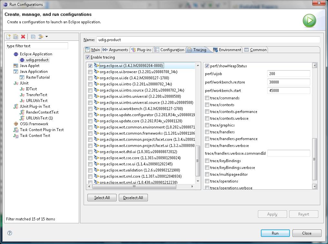Click the perf/workbench.restore value field
Viewport: 328px width, 244px height.
click(x=289, y=82)
